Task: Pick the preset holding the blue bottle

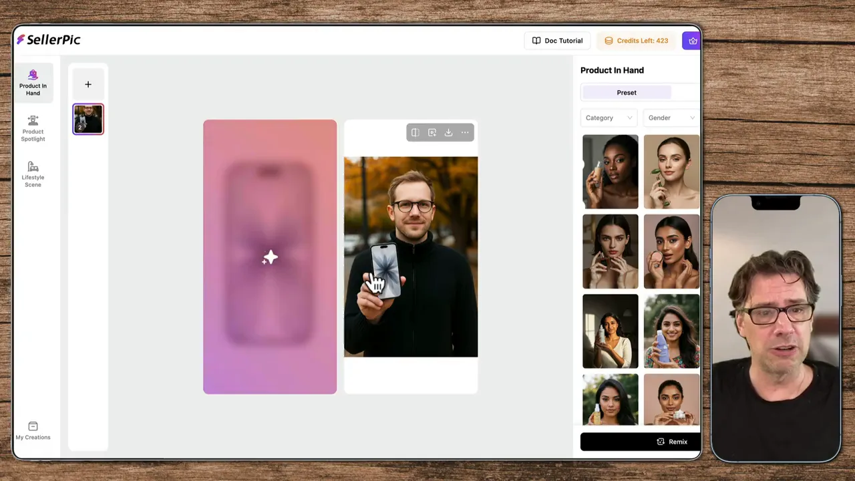Action: (x=671, y=331)
